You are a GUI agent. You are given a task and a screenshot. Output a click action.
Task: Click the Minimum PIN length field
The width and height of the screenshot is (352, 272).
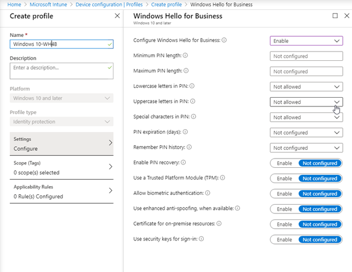pos(306,56)
